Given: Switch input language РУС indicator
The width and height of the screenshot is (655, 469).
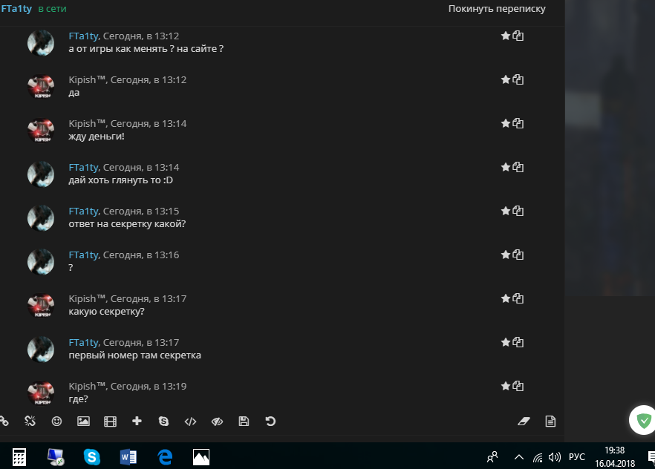Looking at the screenshot, I should click(x=577, y=457).
